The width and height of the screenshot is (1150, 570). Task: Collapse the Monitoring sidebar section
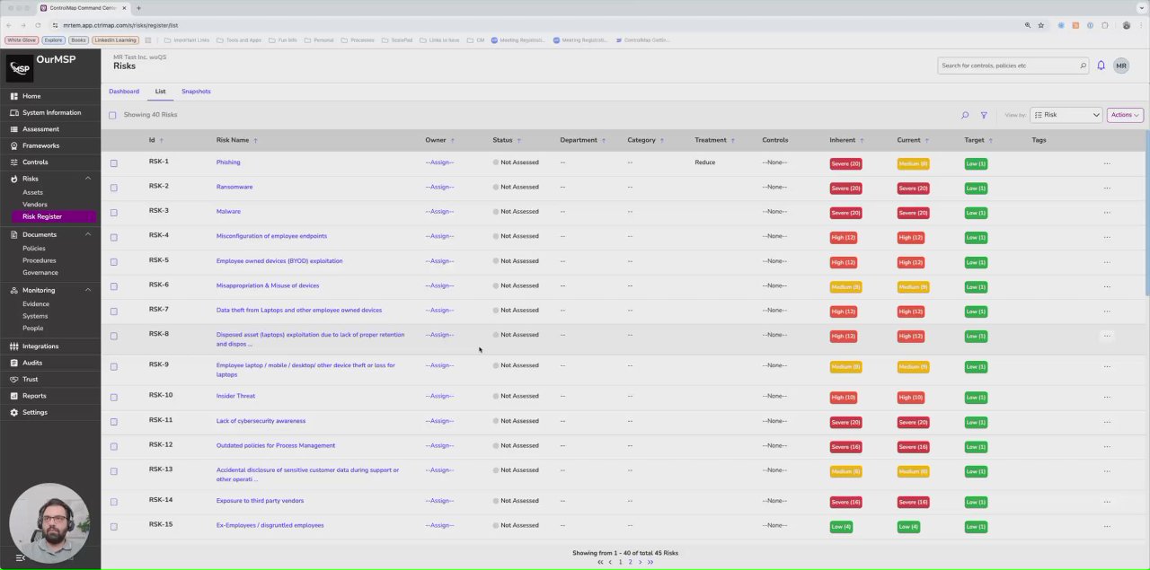88,290
